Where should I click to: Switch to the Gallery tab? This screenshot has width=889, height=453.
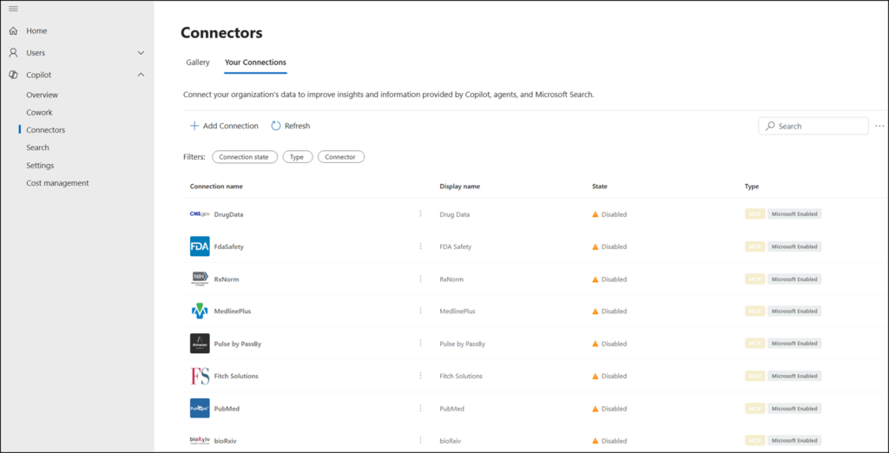click(x=198, y=62)
